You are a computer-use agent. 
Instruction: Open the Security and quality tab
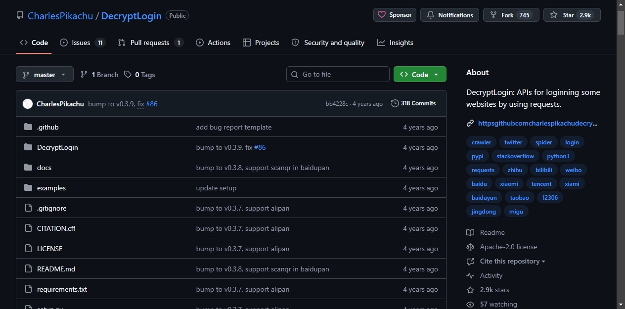click(328, 43)
